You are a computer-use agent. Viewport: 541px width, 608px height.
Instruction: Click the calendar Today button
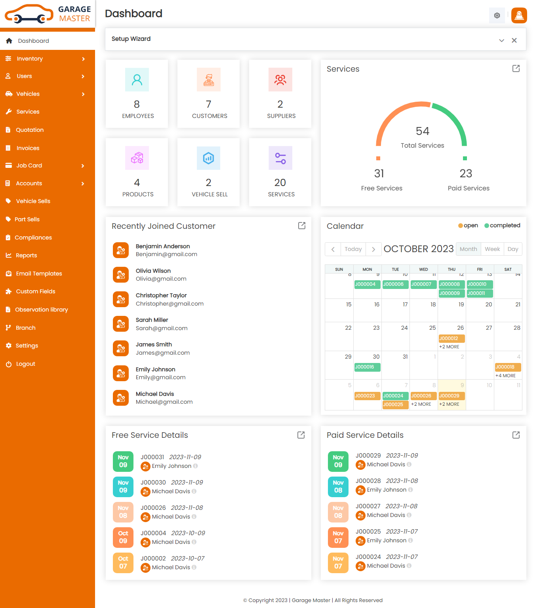353,249
